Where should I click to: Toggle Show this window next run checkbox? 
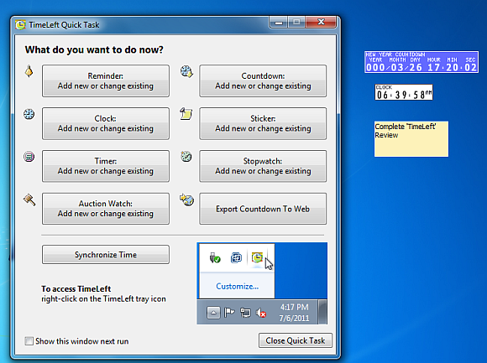click(x=29, y=341)
